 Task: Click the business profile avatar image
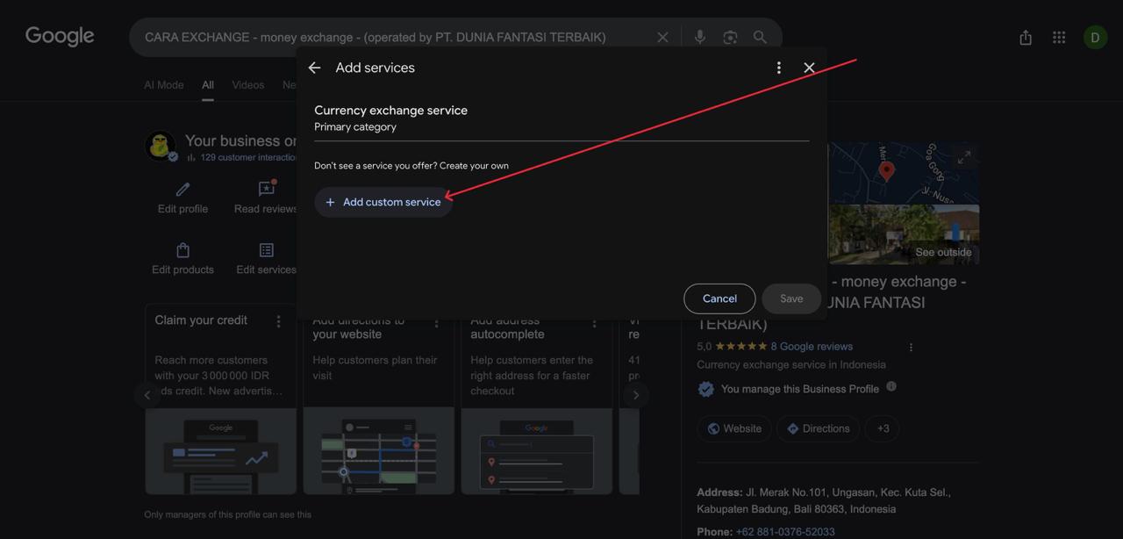161,147
